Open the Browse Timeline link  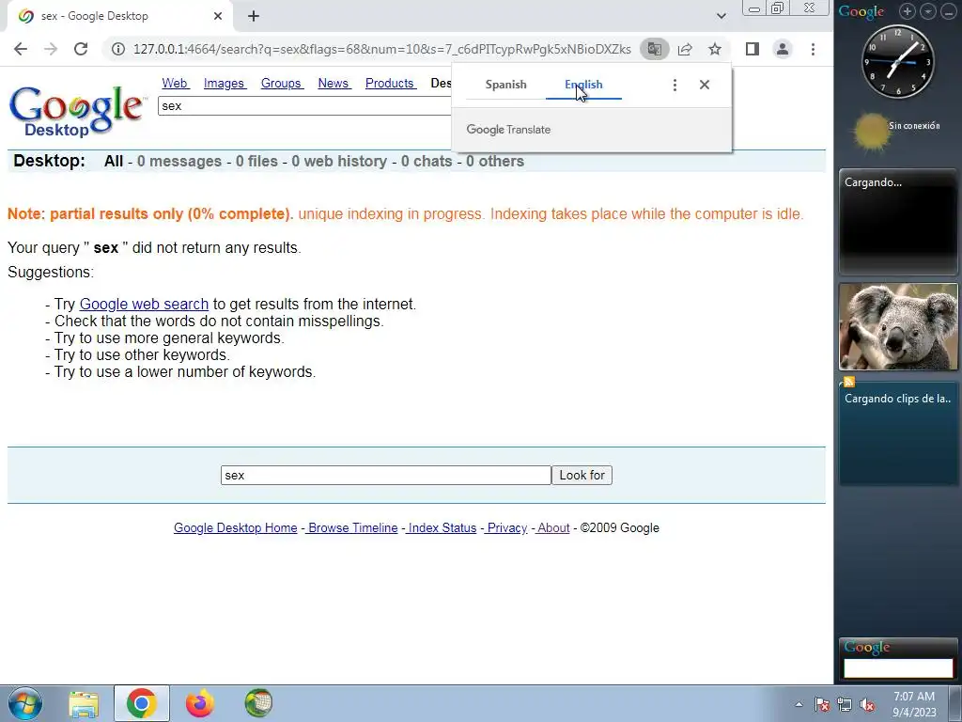coord(352,528)
